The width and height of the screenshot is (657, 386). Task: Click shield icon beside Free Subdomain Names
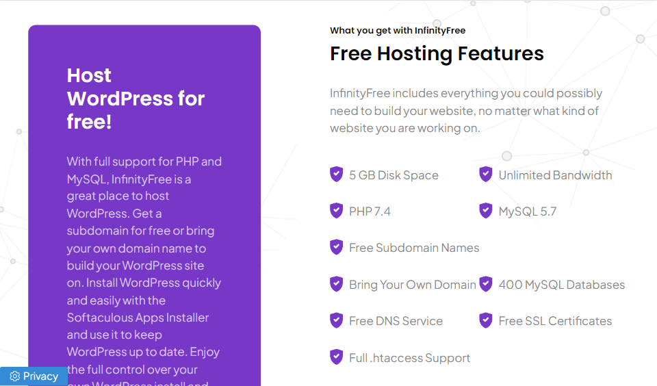pos(336,247)
